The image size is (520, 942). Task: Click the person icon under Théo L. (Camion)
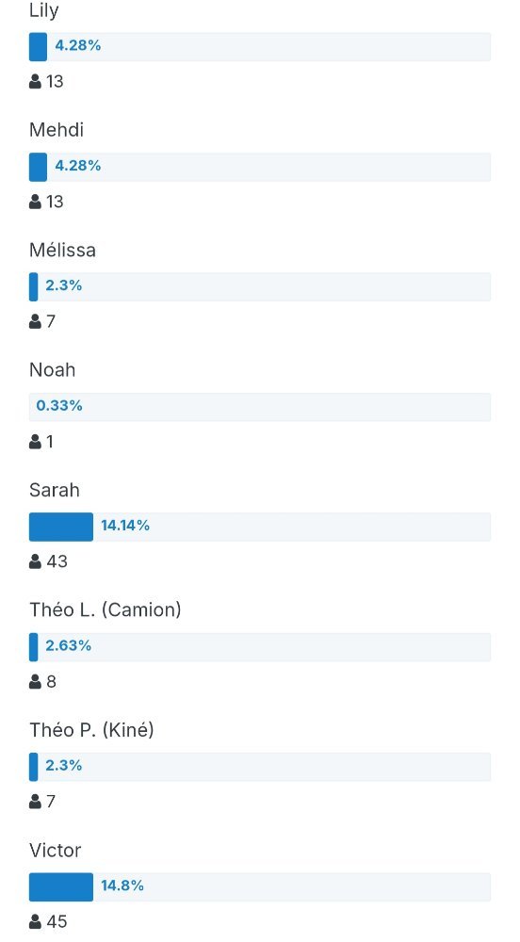click(35, 682)
